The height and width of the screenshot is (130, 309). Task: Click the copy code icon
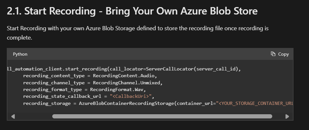(273, 54)
